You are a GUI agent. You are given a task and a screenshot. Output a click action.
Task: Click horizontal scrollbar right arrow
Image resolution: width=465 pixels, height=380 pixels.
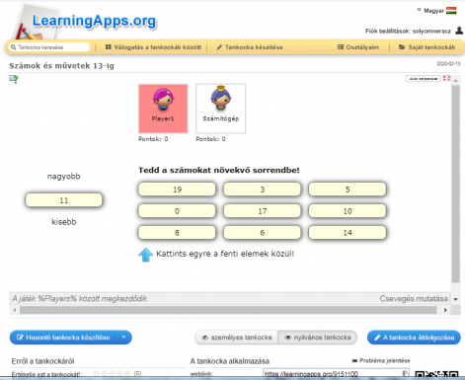click(445, 310)
